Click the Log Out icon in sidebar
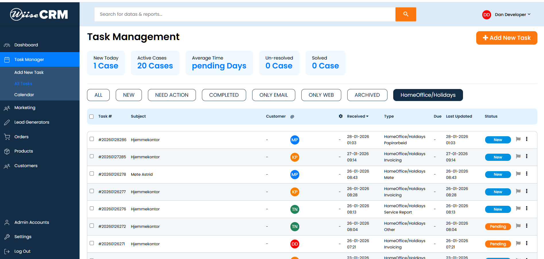Image resolution: width=544 pixels, height=259 pixels. tap(7, 251)
